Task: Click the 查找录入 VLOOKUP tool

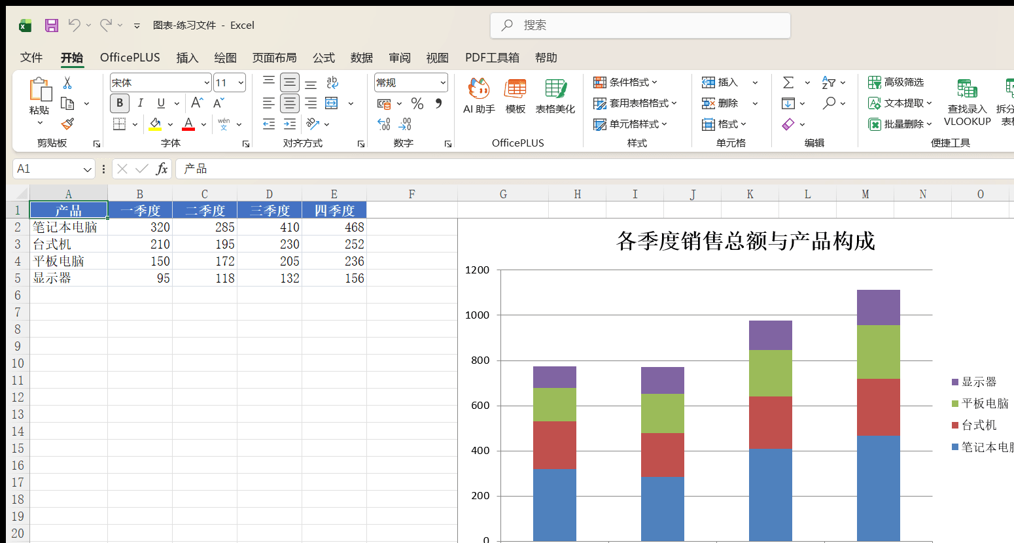Action: (x=967, y=102)
